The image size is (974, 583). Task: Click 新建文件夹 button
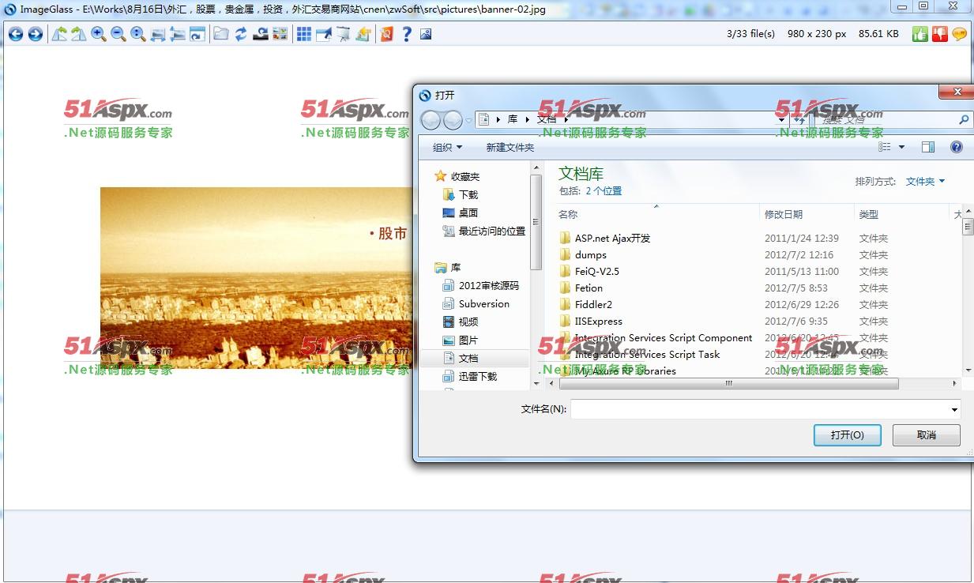point(510,147)
